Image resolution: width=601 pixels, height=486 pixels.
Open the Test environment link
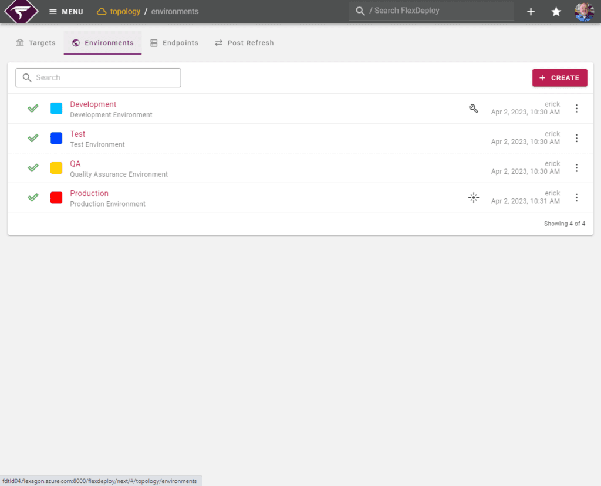coord(77,134)
